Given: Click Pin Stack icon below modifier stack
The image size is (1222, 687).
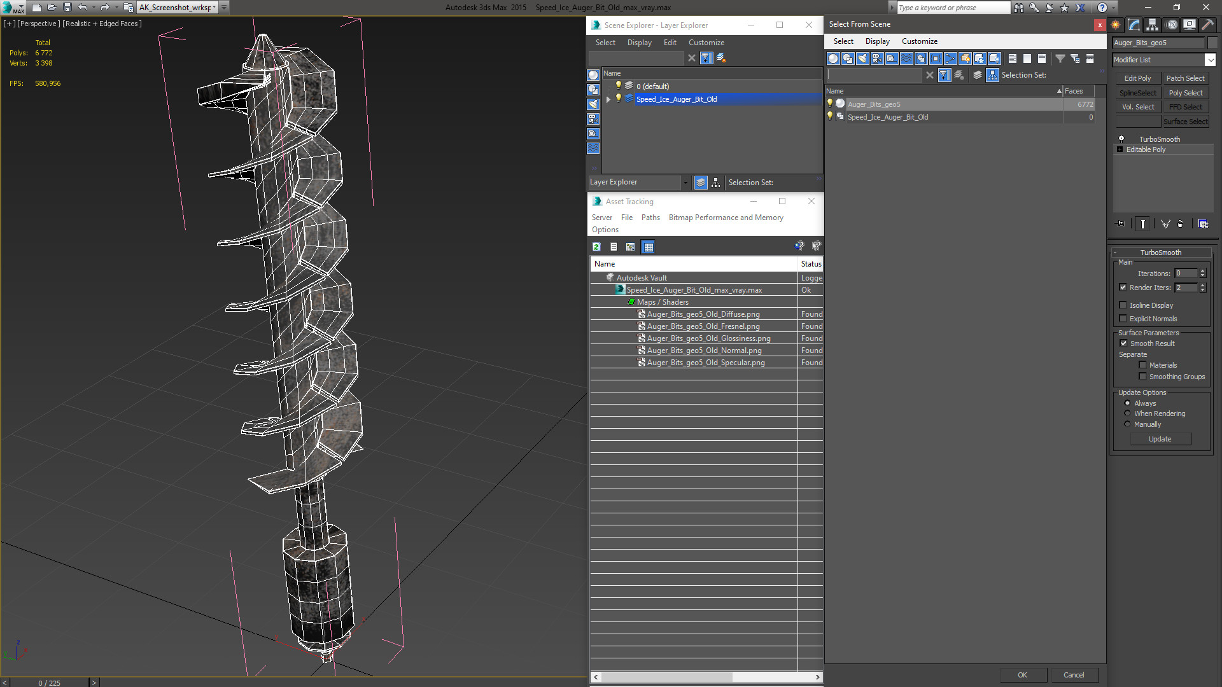Looking at the screenshot, I should (x=1121, y=224).
